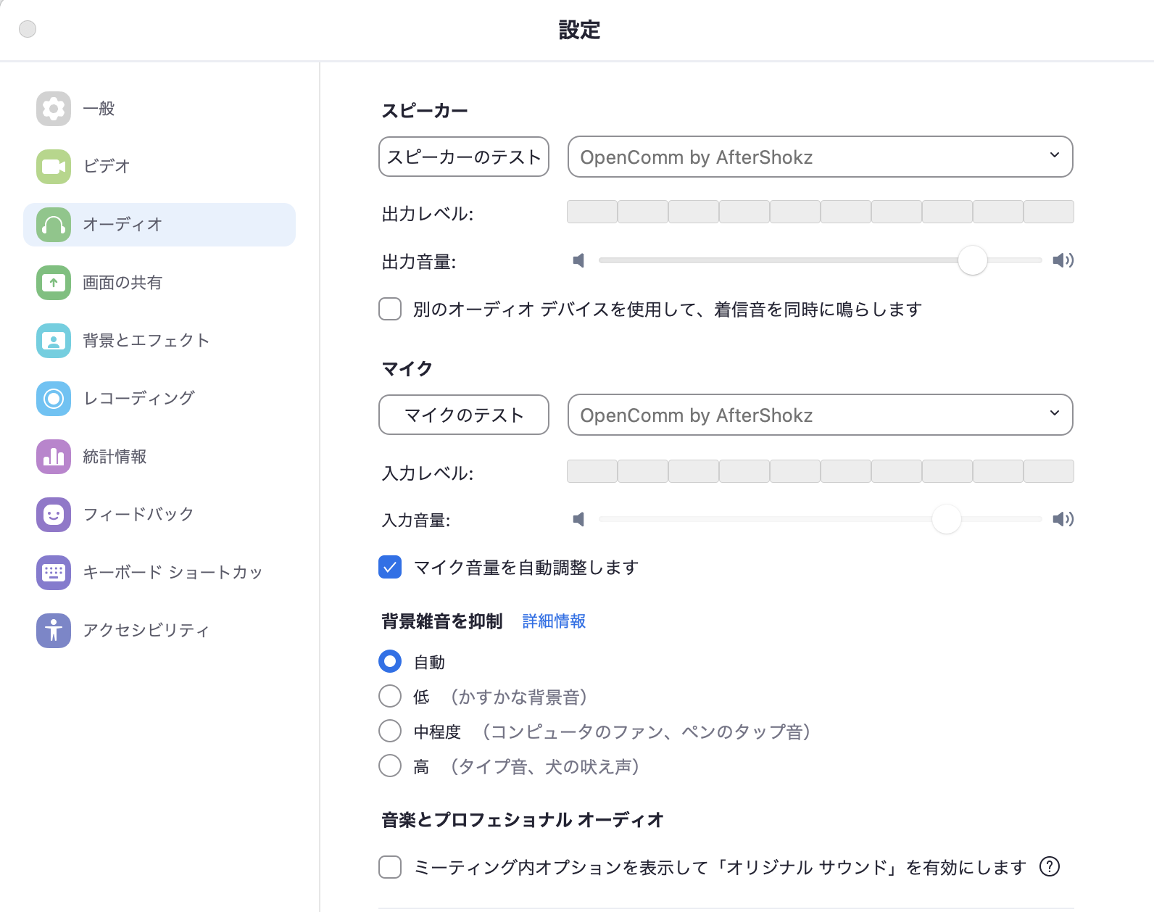Image resolution: width=1154 pixels, height=912 pixels.
Task: Uncheck automatic microphone volume adjustment
Action: [390, 567]
